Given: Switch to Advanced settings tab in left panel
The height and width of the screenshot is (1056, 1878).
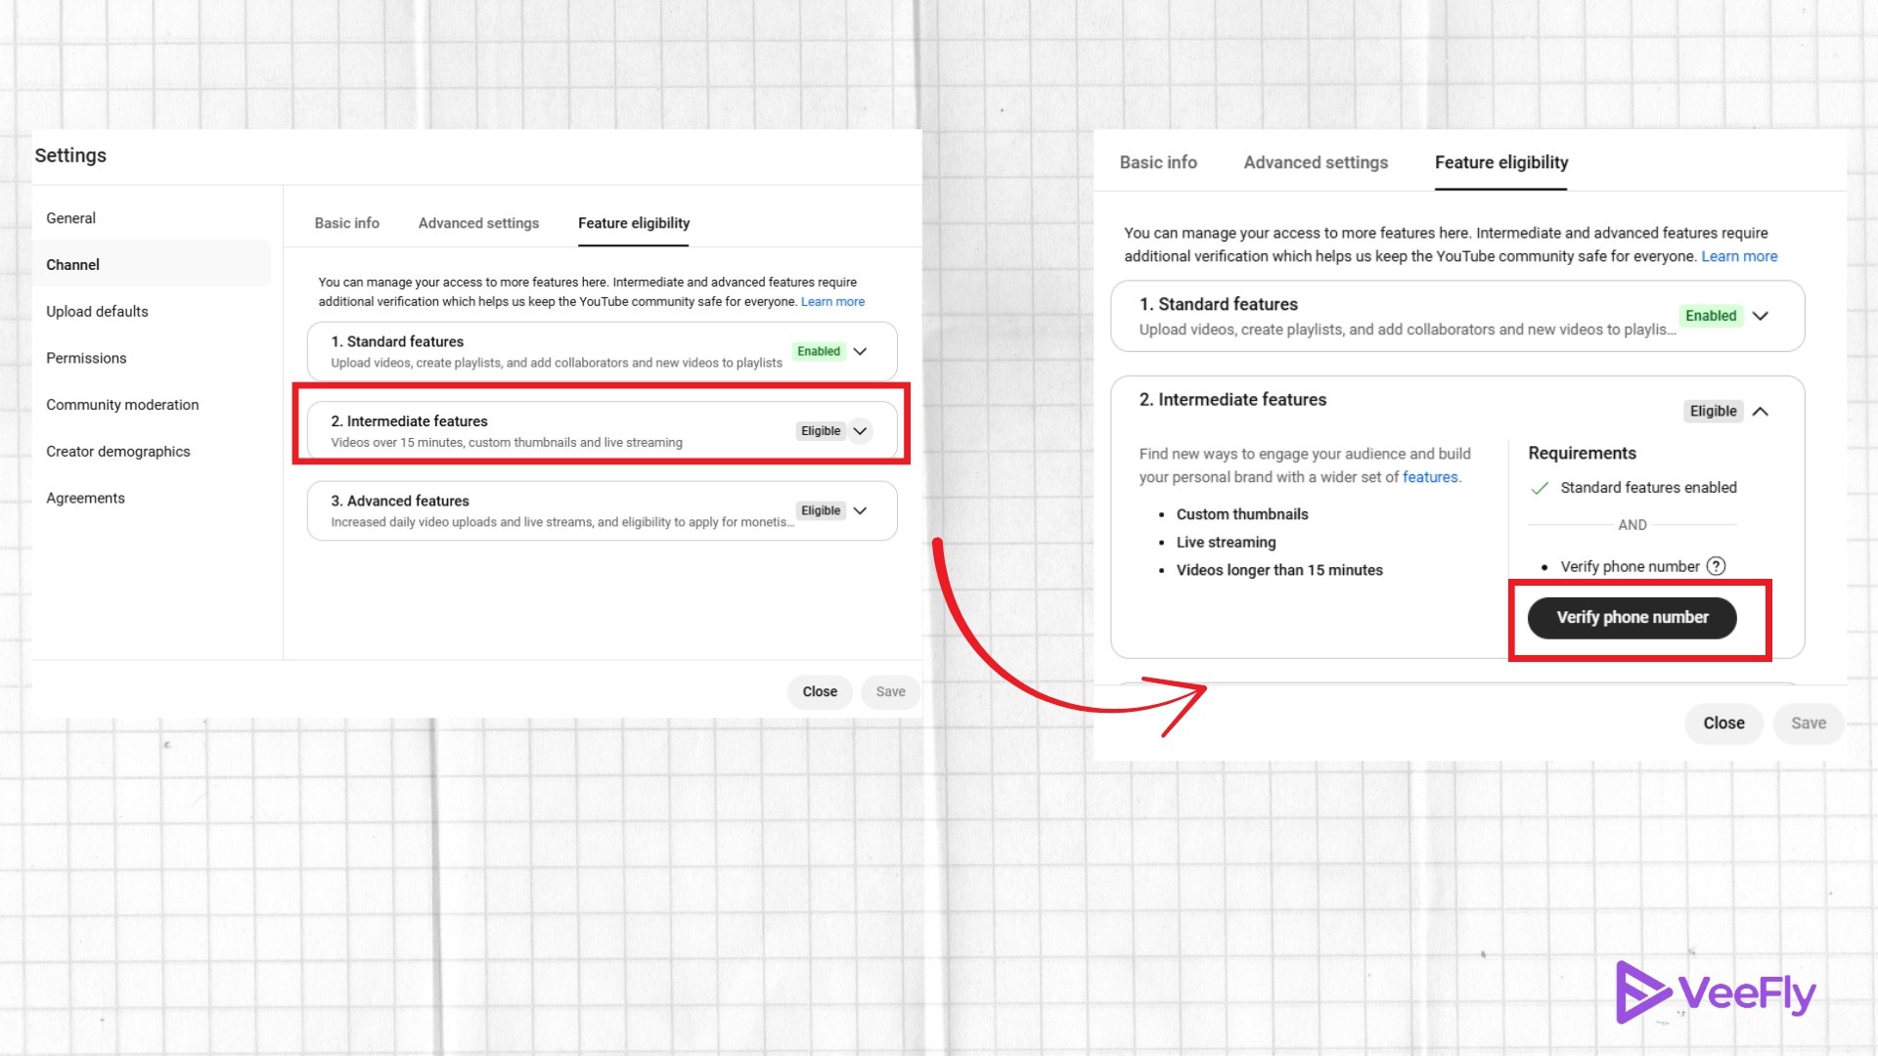Looking at the screenshot, I should point(478,223).
